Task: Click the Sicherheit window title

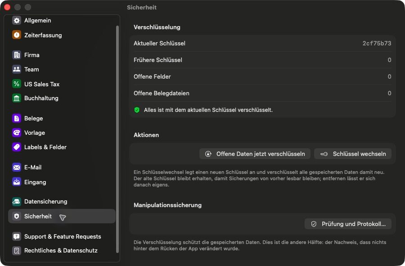Action: point(142,7)
